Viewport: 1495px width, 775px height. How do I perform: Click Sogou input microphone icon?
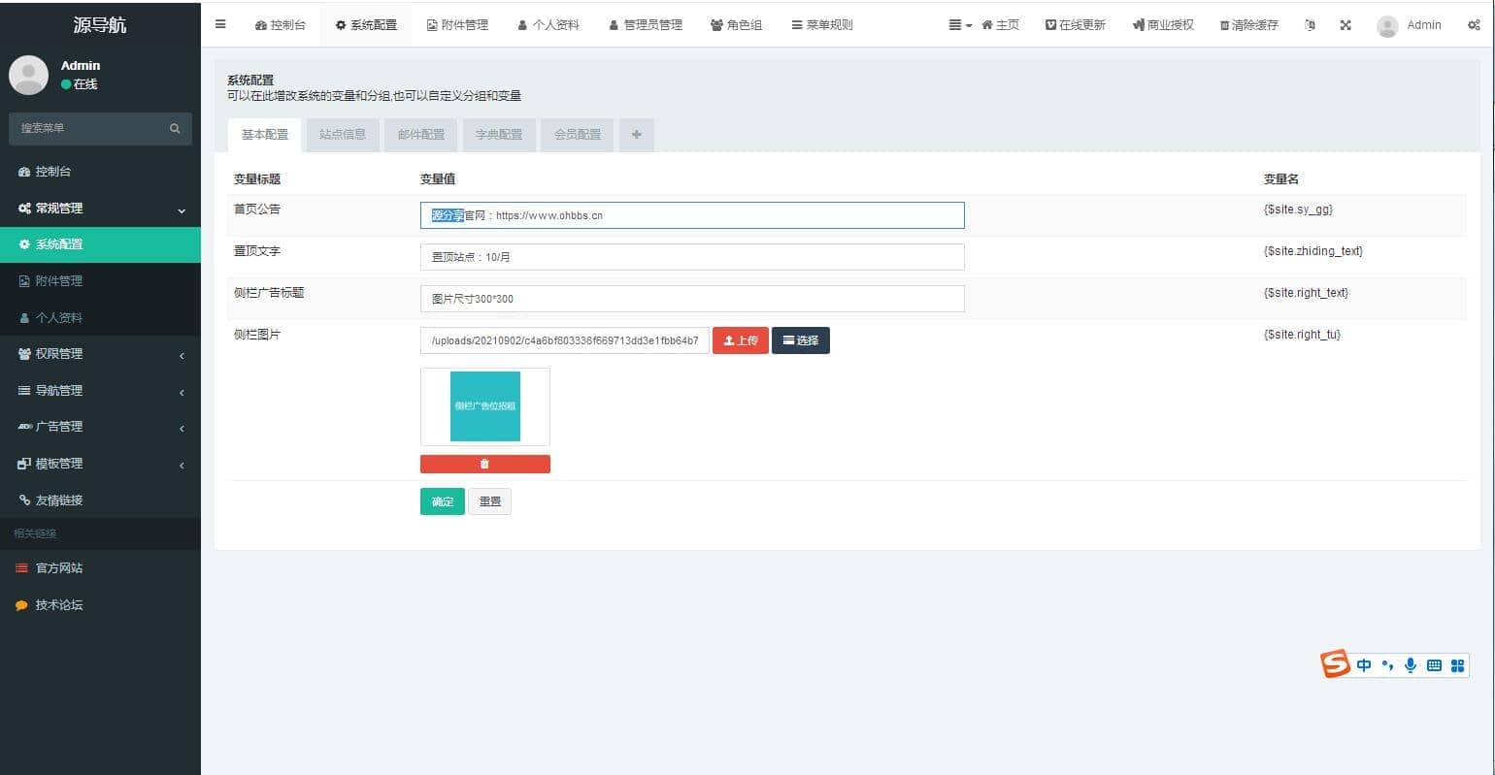[x=1411, y=665]
